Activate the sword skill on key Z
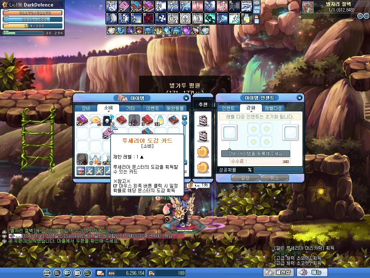370x278 pixels. (x=197, y=6)
